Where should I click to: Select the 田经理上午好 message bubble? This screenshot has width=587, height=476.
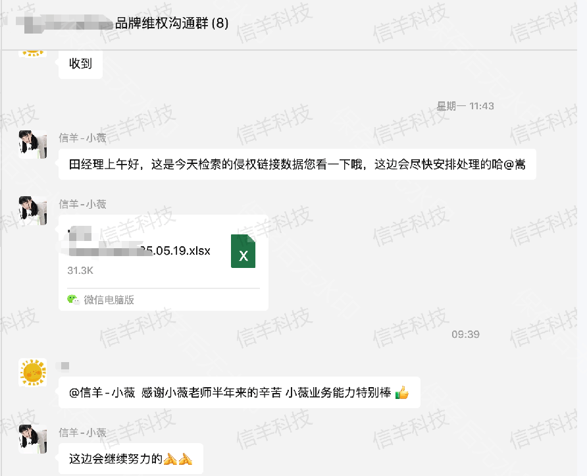coord(297,165)
